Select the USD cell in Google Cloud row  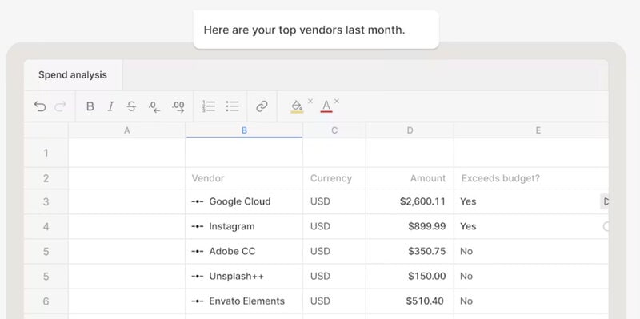[334, 201]
